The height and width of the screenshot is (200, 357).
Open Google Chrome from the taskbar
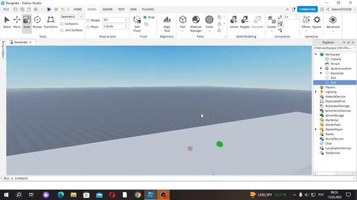(x=138, y=195)
